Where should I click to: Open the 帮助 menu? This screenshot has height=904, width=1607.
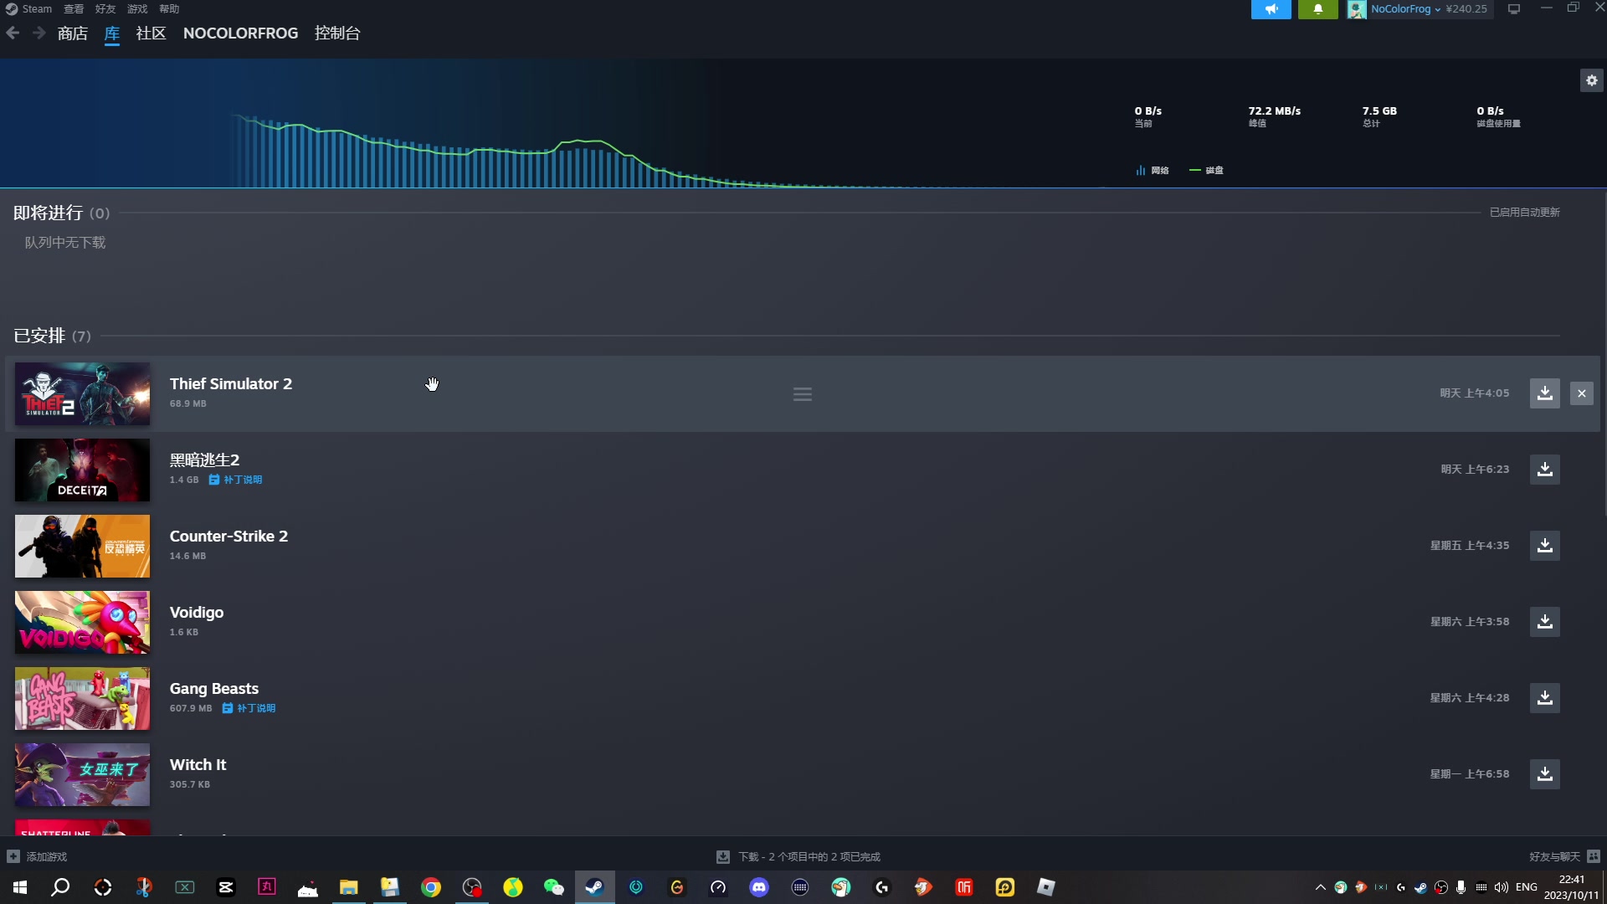pos(169,9)
